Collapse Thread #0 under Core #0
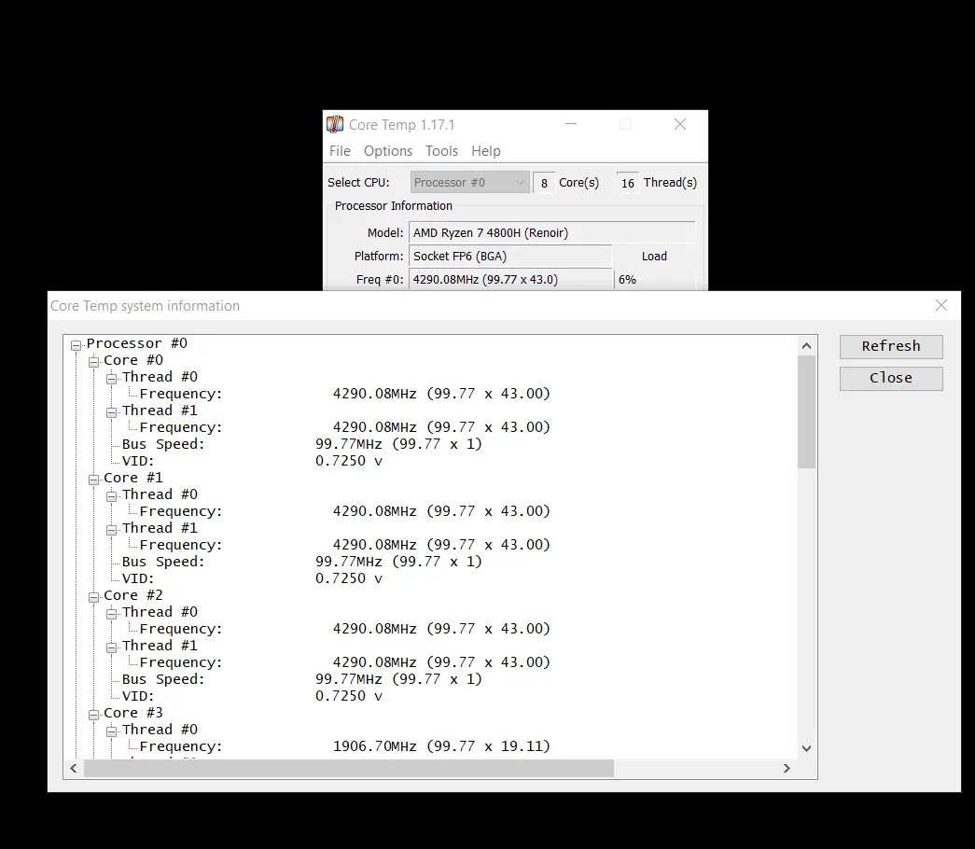The width and height of the screenshot is (975, 849). pos(111,379)
